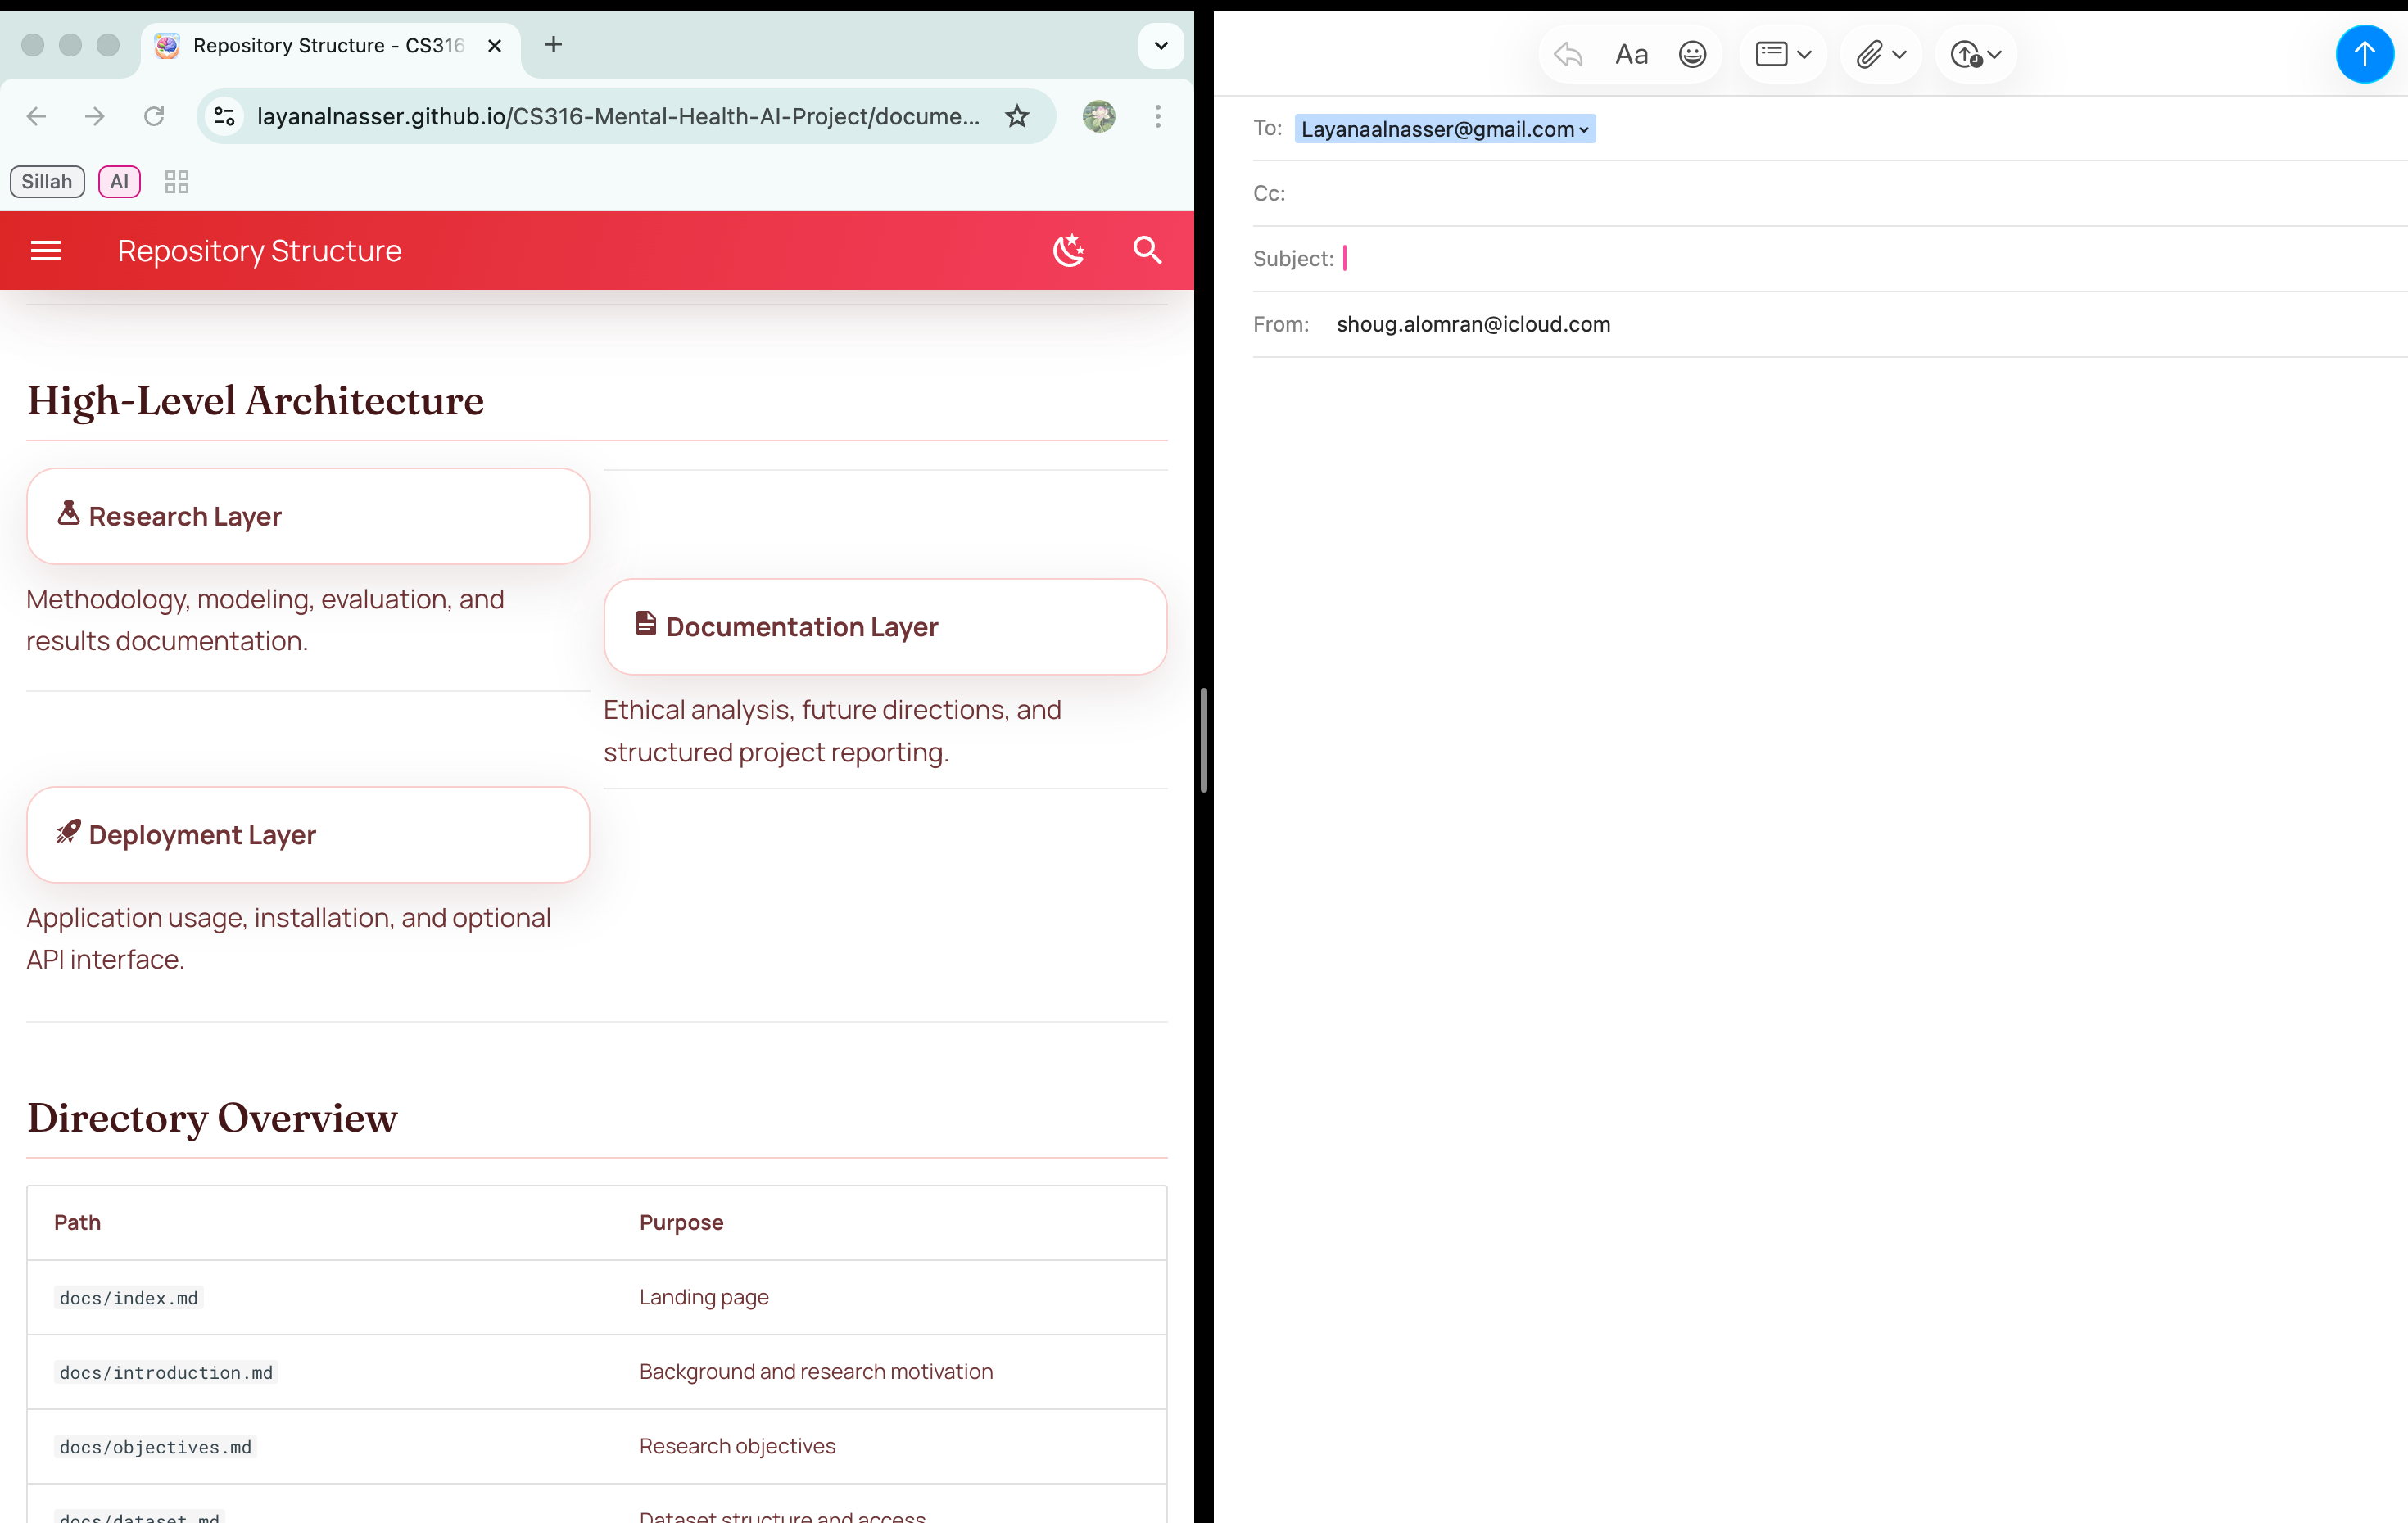
Task: Open the attachment paperclip dropdown
Action: [x=1881, y=54]
